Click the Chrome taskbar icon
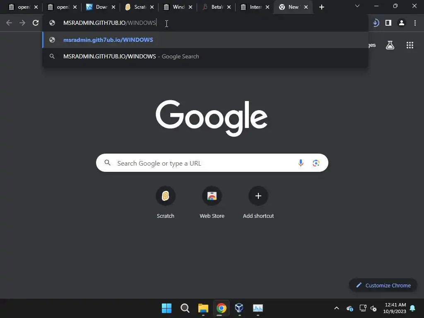 tap(221, 308)
